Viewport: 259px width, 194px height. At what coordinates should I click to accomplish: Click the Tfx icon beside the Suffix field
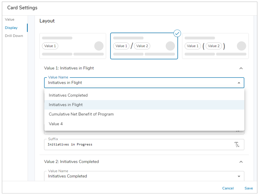point(237,145)
